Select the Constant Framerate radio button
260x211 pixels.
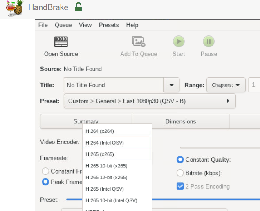tap(45, 171)
